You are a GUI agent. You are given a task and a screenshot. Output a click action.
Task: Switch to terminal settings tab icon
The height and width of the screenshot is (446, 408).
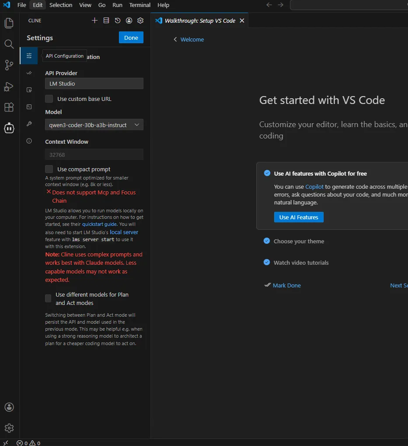point(29,107)
